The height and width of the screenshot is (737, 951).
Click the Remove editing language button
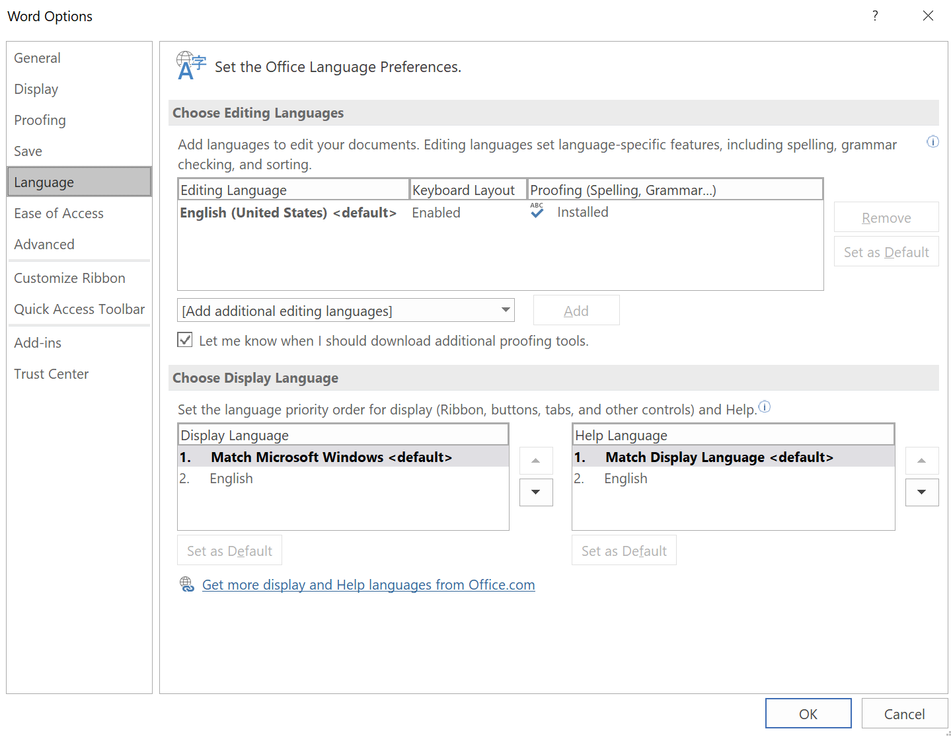click(x=886, y=217)
